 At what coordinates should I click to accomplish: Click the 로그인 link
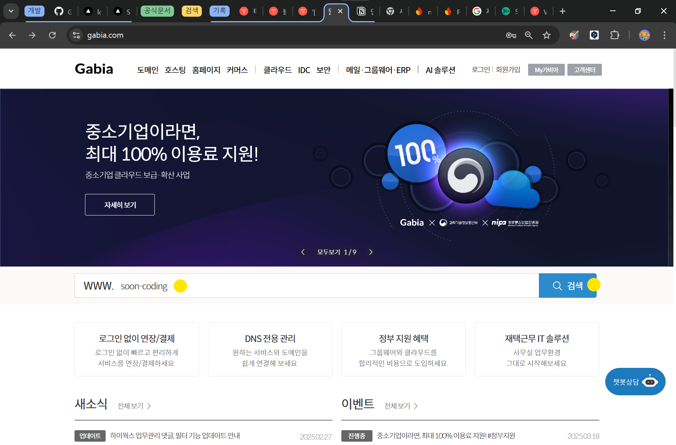481,69
